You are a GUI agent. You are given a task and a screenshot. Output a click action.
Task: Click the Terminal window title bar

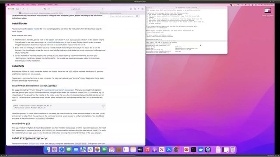coord(186,8)
